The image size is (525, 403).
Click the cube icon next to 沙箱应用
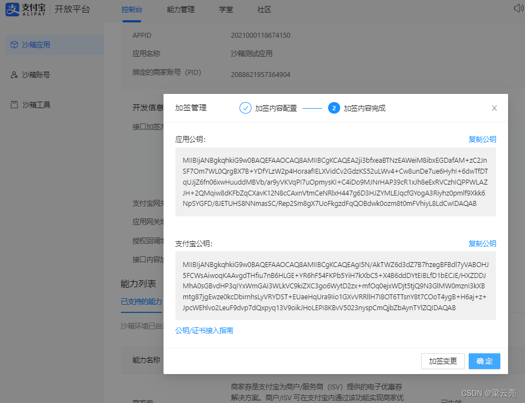14,44
